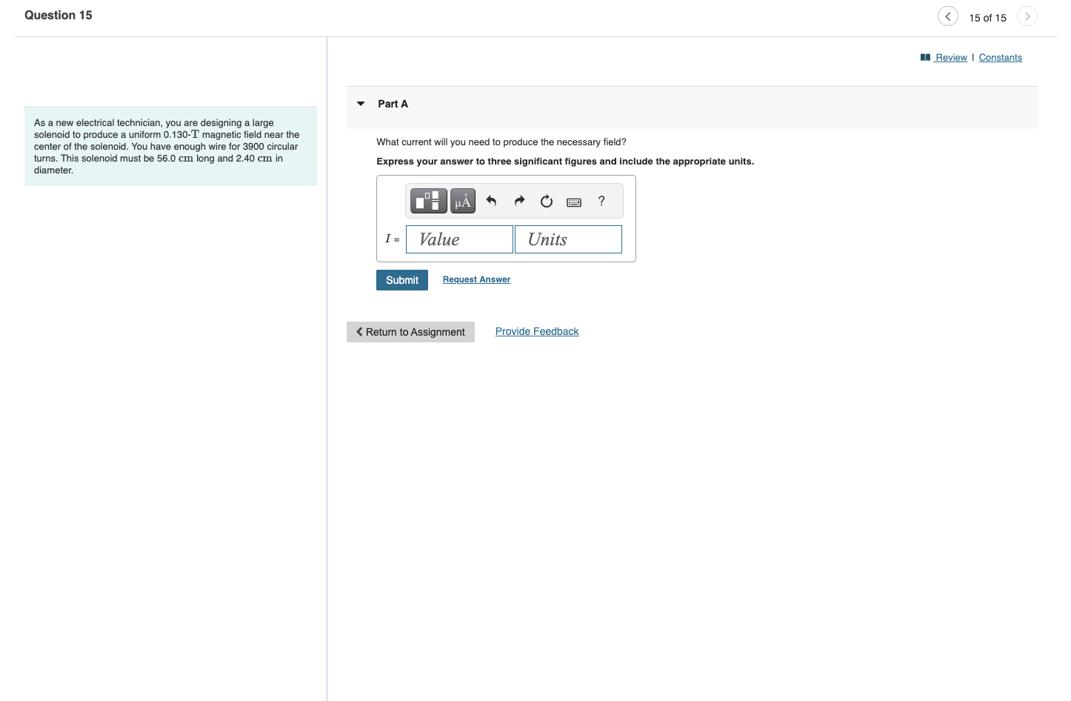Screen dimensions: 1071x701
Task: Select the Part A header
Action: (x=393, y=104)
